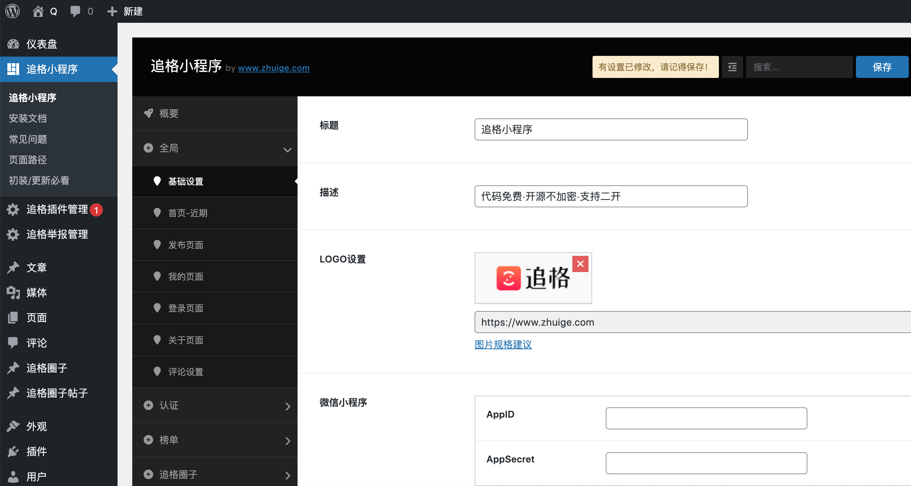Click the 保存 save button
Screen dimensions: 911x486
(x=882, y=67)
